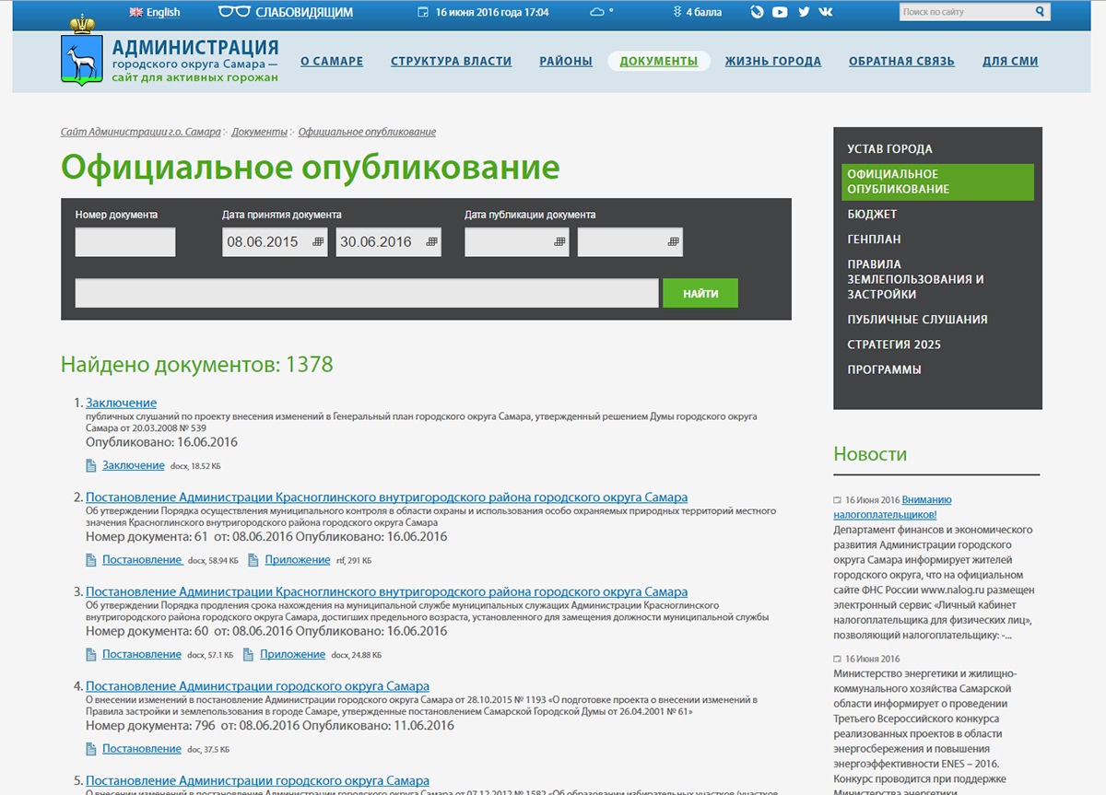Click the Номер документа input field
Viewport: 1106px width, 795px height.
tap(125, 242)
